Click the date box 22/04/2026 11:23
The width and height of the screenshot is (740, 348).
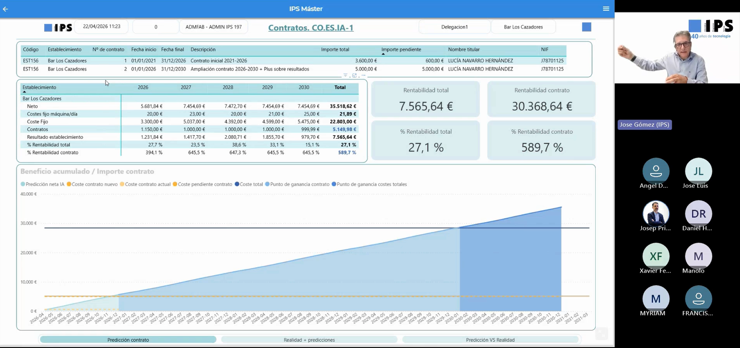click(101, 26)
